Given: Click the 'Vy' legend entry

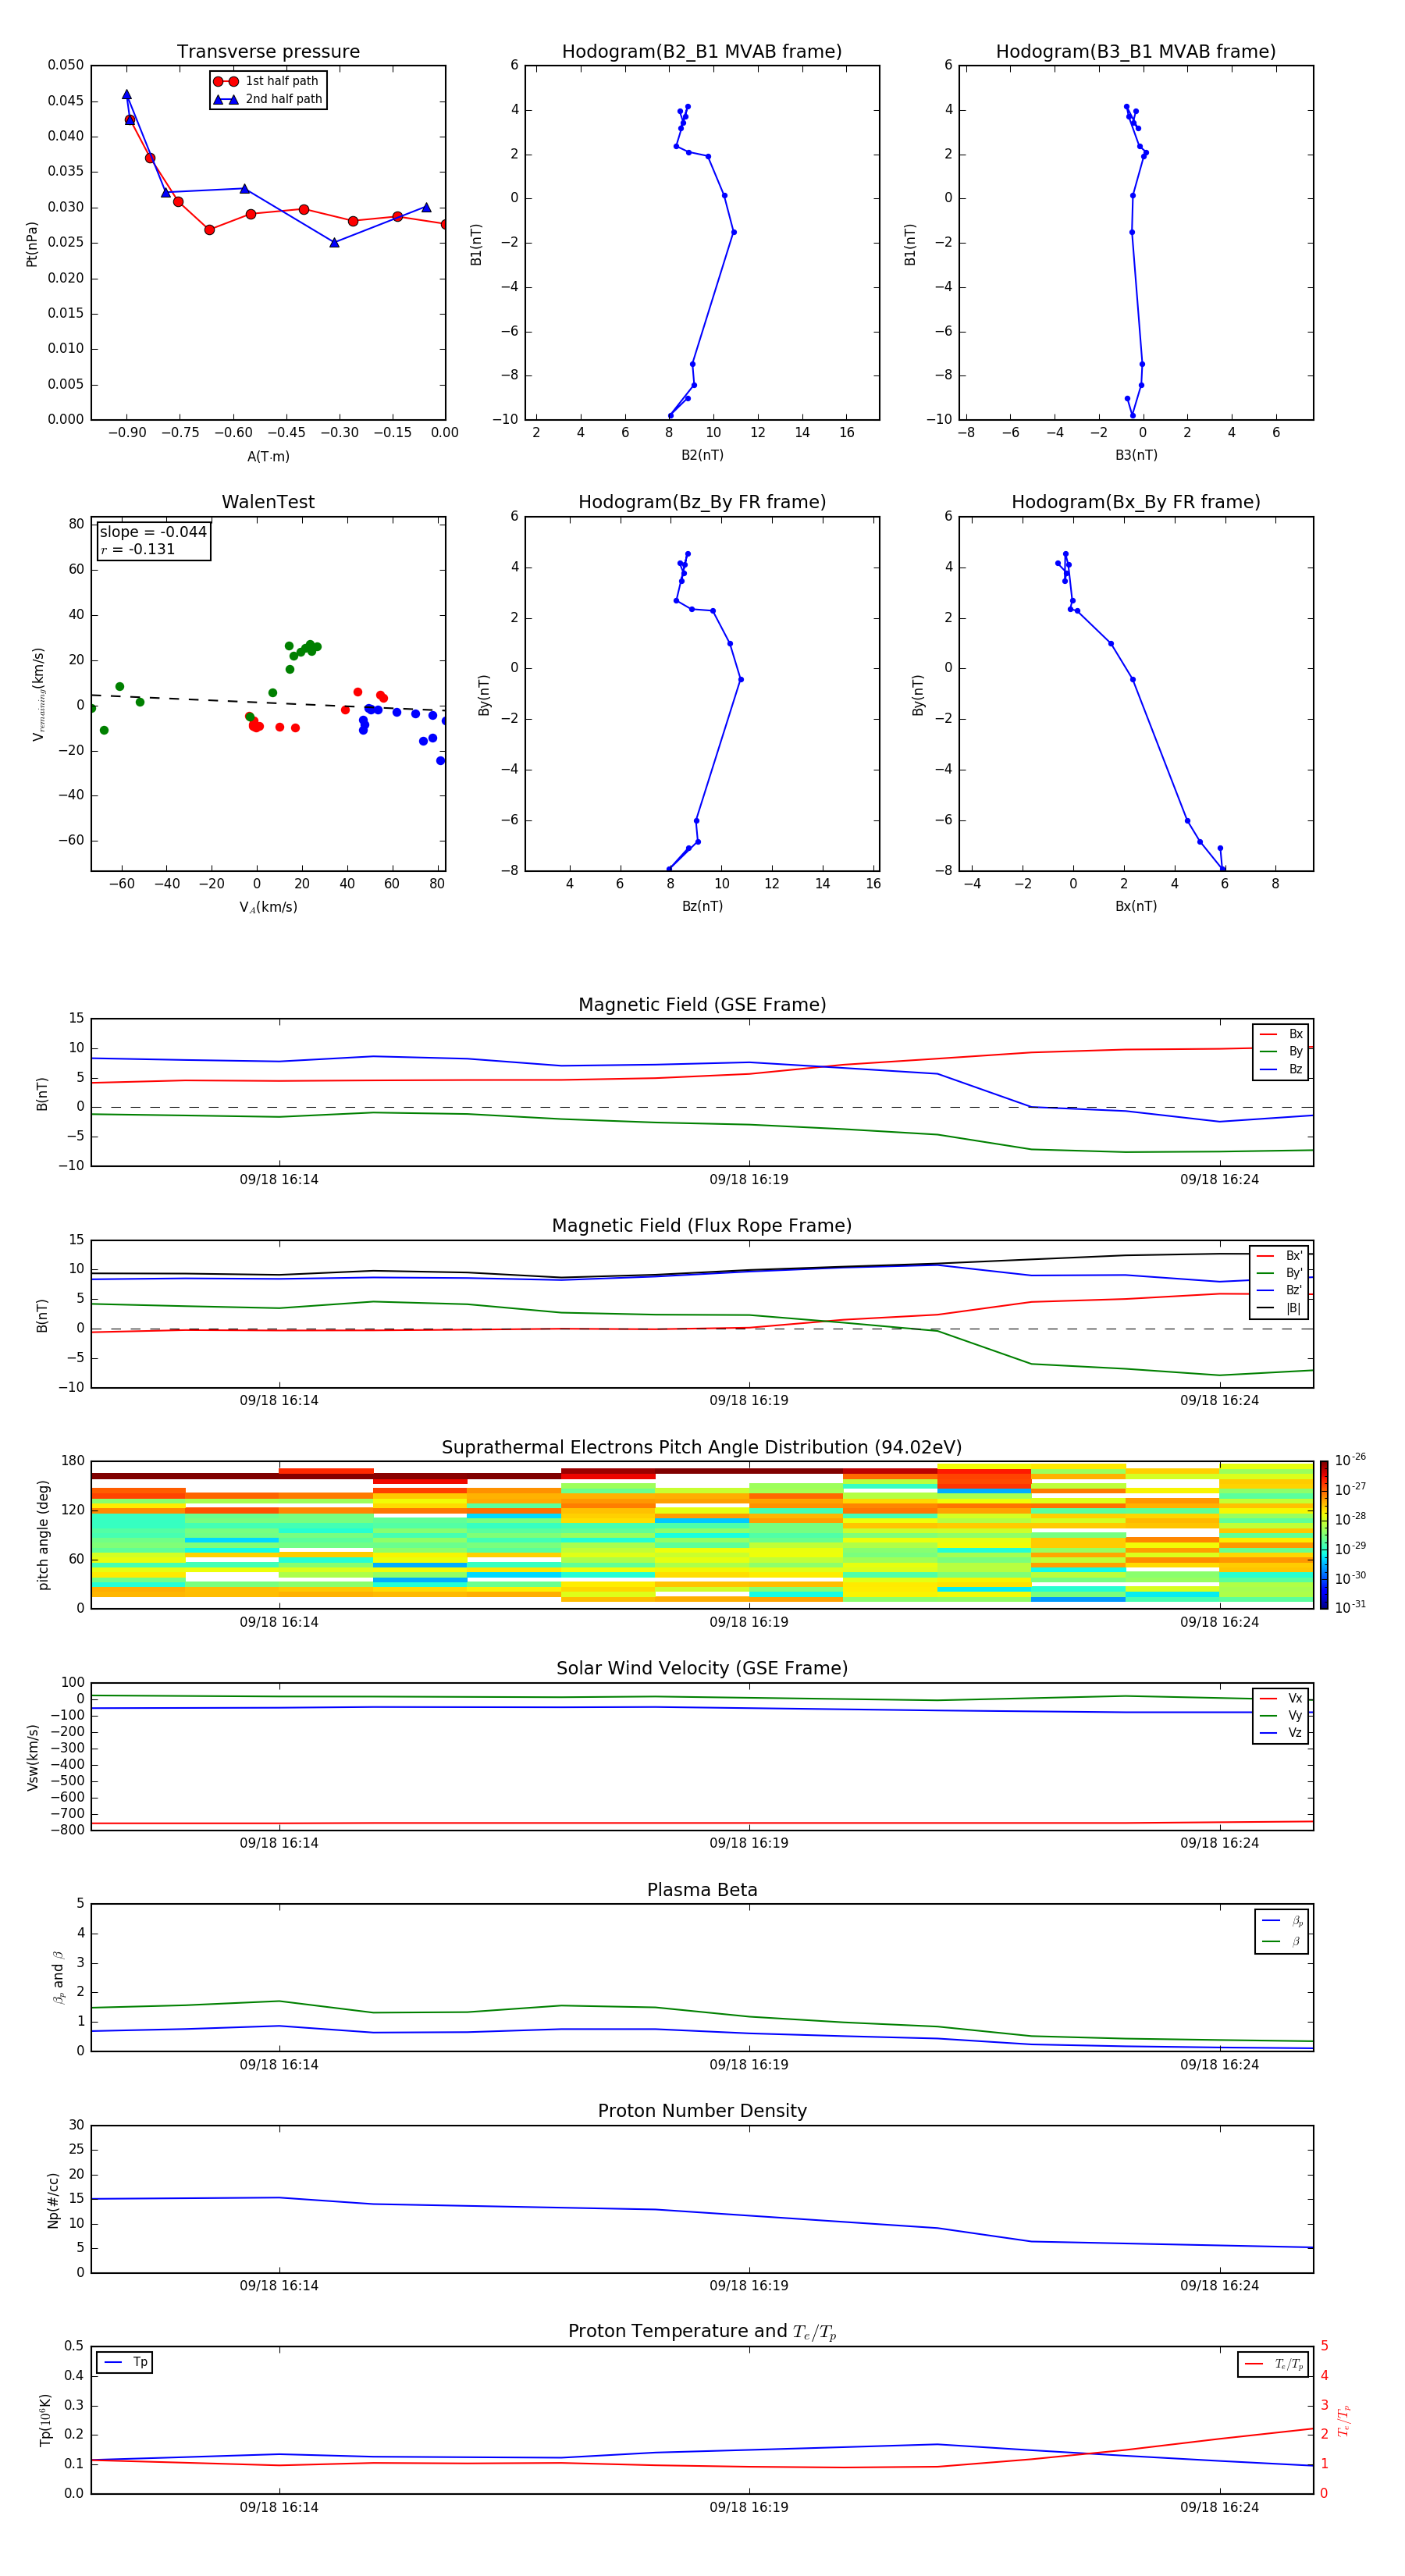Looking at the screenshot, I should point(1281,1715).
